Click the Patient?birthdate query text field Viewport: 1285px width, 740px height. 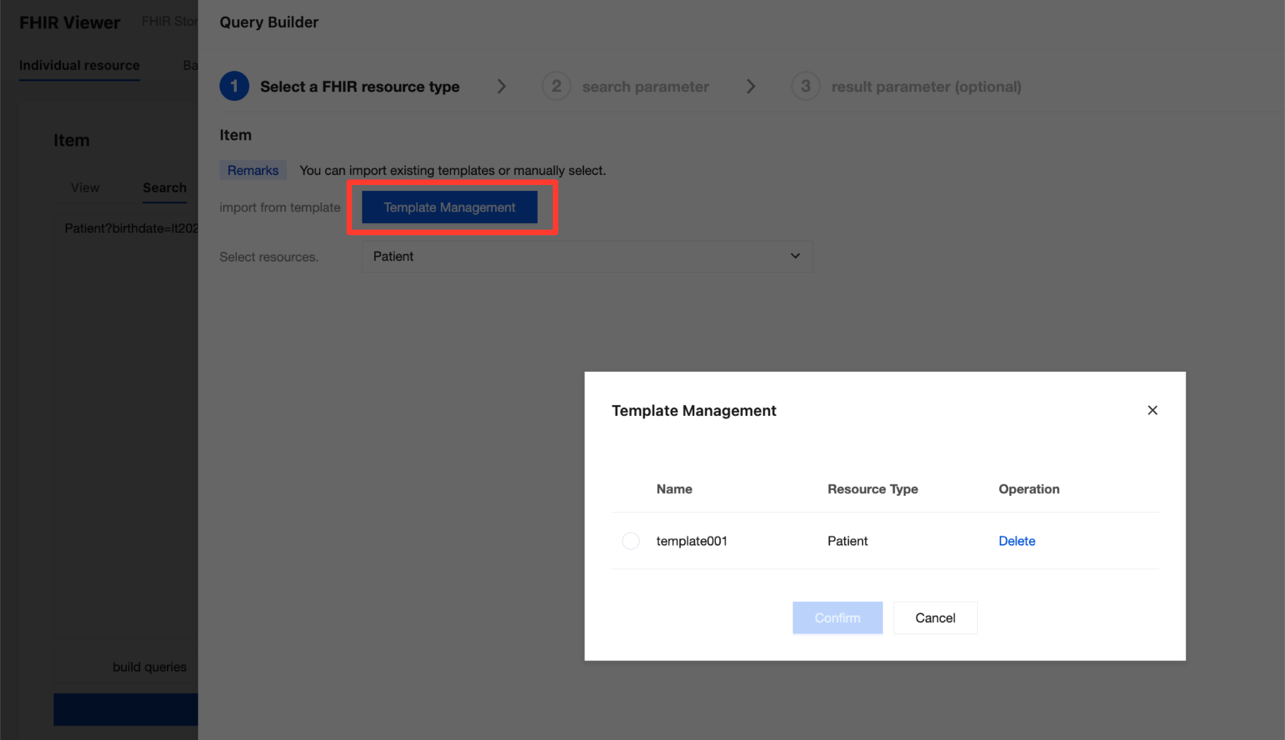point(126,427)
